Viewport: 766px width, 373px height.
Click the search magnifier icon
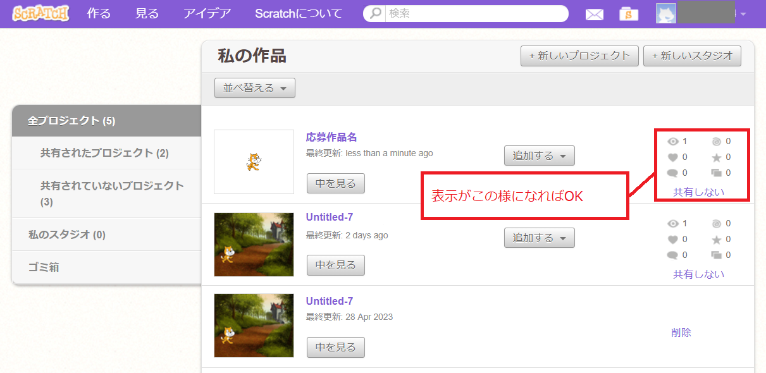pyautogui.click(x=376, y=13)
